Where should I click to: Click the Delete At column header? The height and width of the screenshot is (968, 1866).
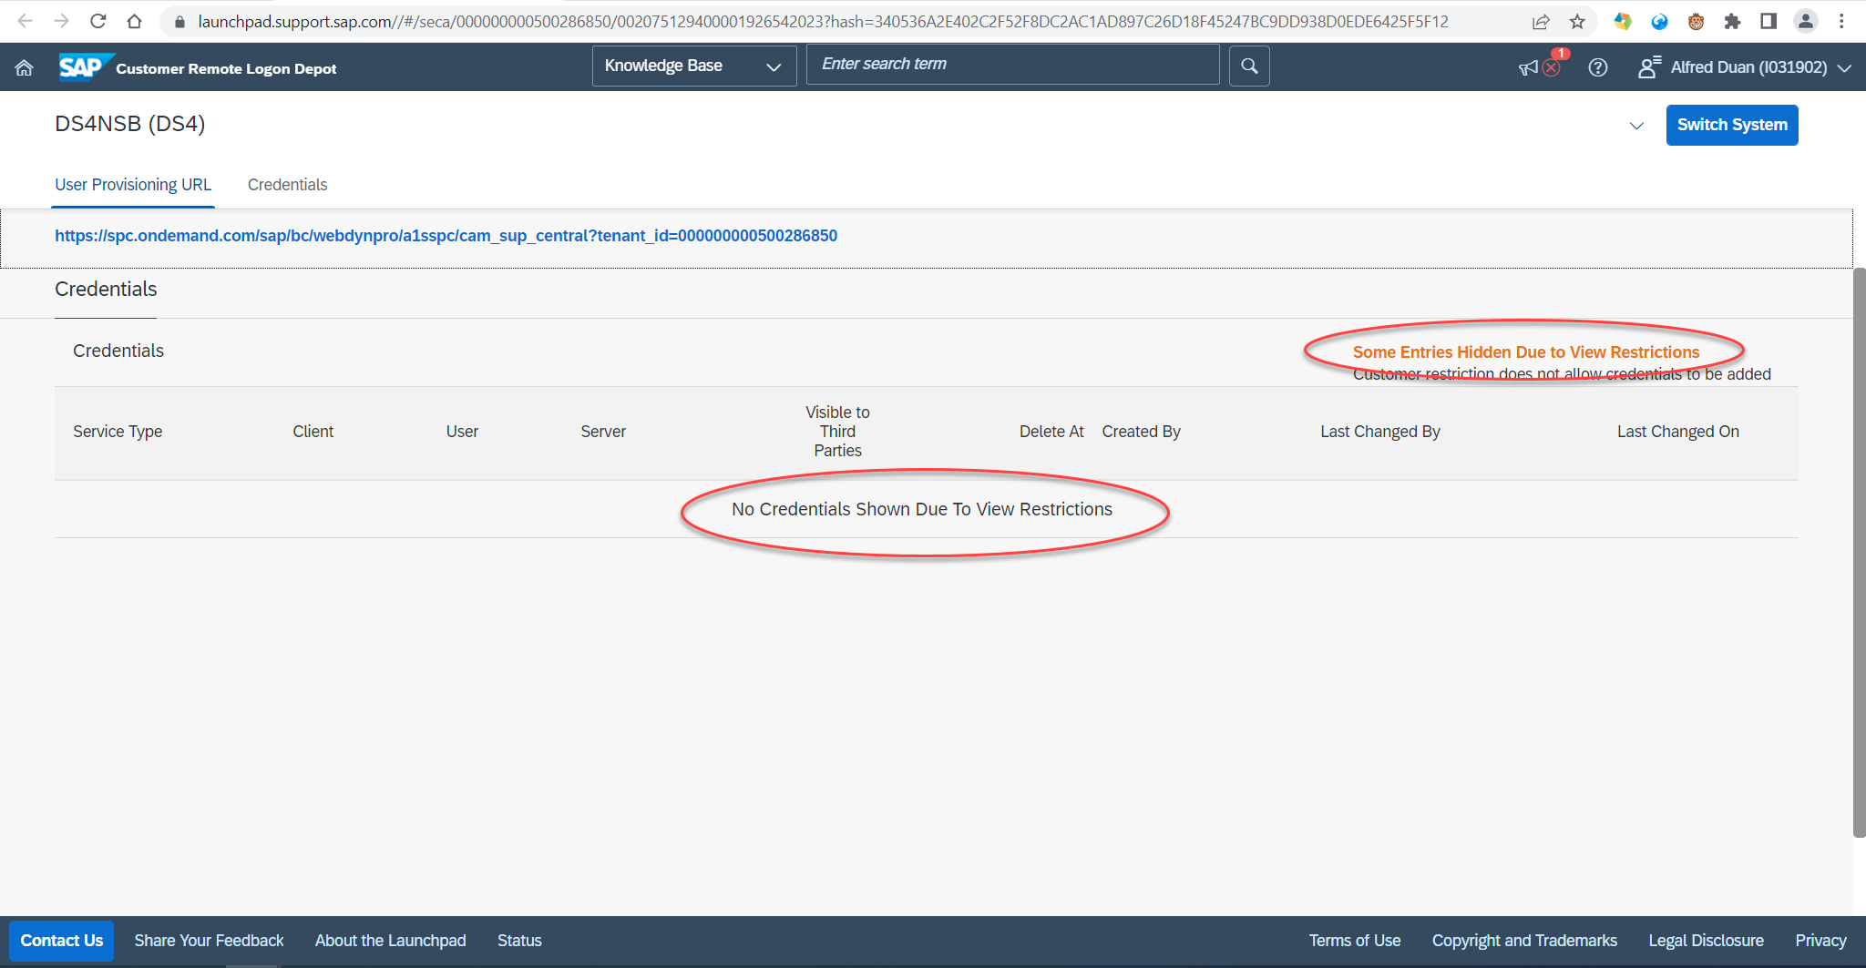pos(1051,432)
